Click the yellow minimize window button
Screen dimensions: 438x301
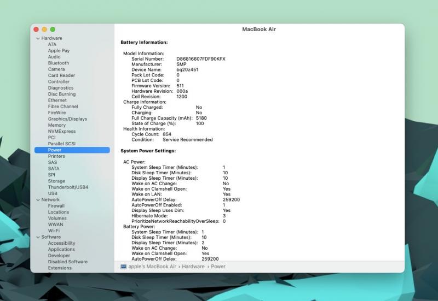coord(44,29)
